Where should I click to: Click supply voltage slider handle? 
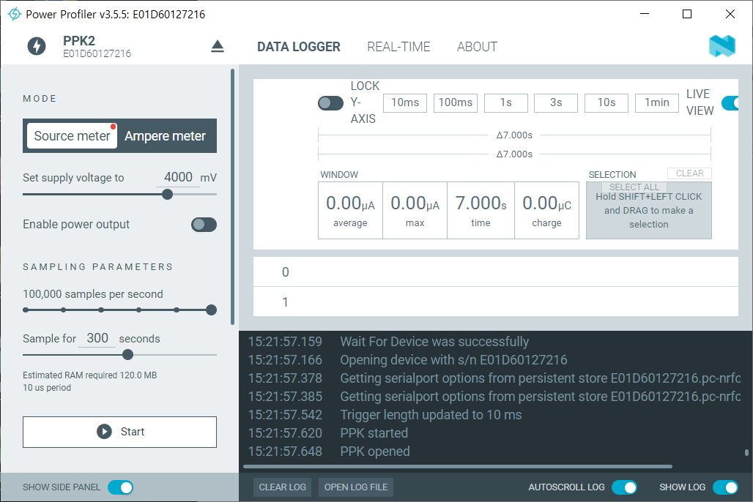point(167,195)
